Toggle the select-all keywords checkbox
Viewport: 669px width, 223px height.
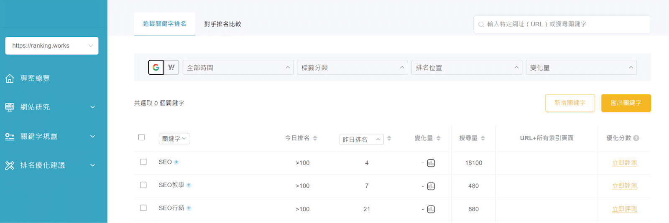pyautogui.click(x=141, y=137)
